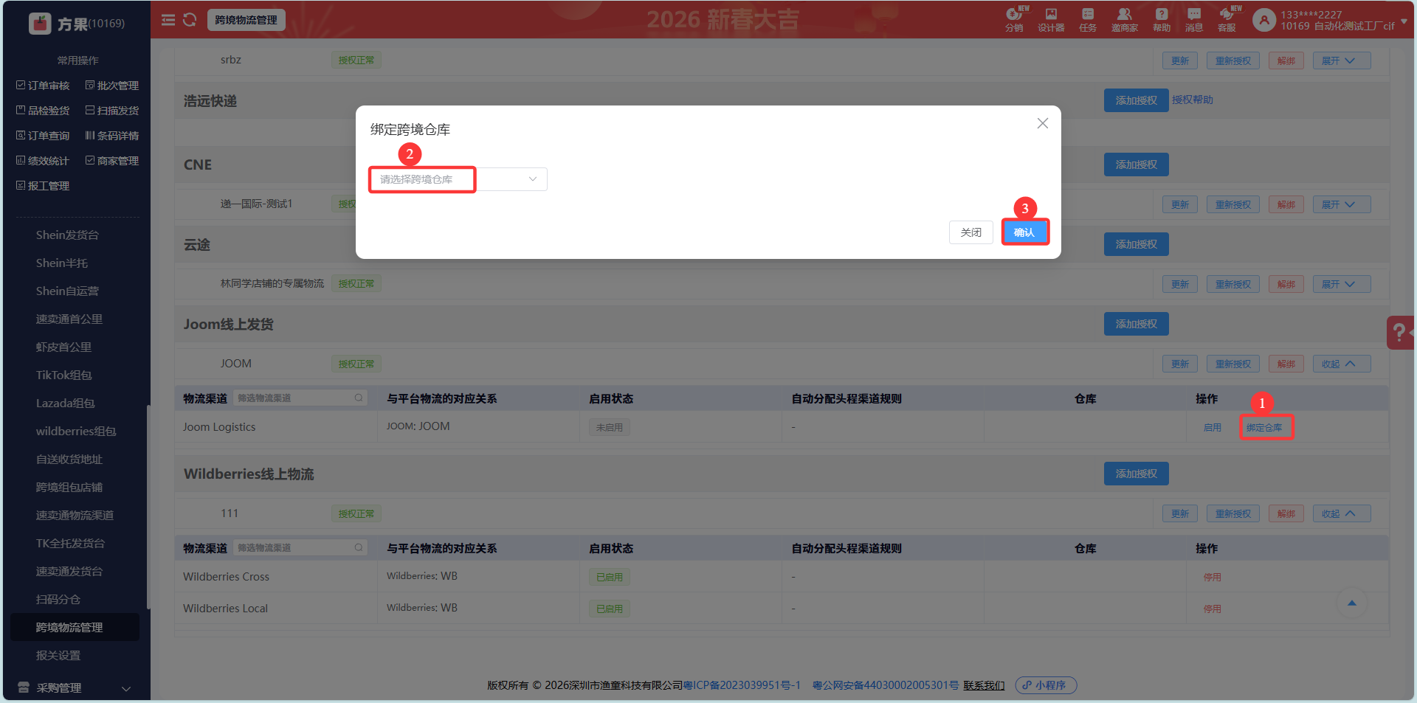Open the 帮助 icon in header
Viewport: 1417px width, 703px height.
1162,19
